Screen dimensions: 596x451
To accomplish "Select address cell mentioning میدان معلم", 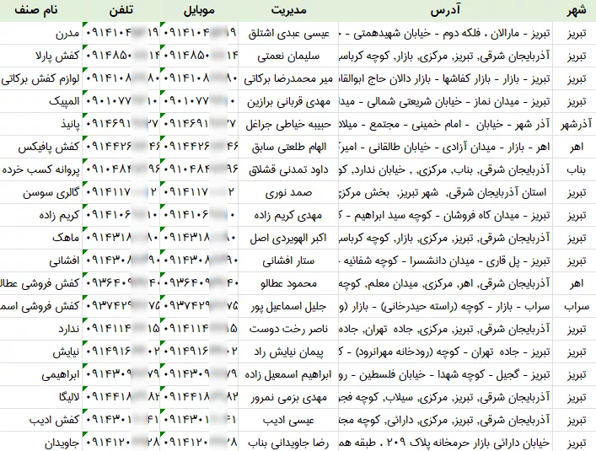I will coord(445,284).
